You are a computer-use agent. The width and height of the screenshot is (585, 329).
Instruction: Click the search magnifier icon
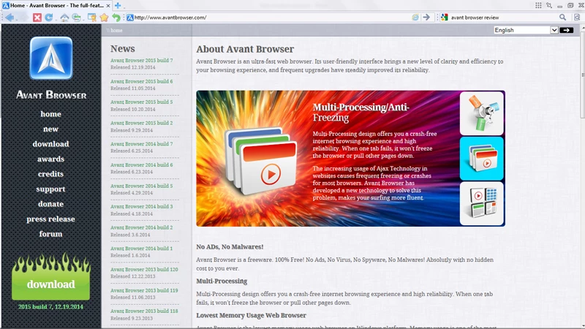click(x=563, y=17)
